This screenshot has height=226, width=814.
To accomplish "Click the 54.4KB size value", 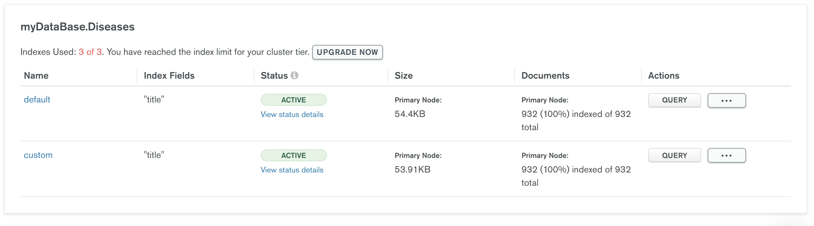I will (x=410, y=114).
